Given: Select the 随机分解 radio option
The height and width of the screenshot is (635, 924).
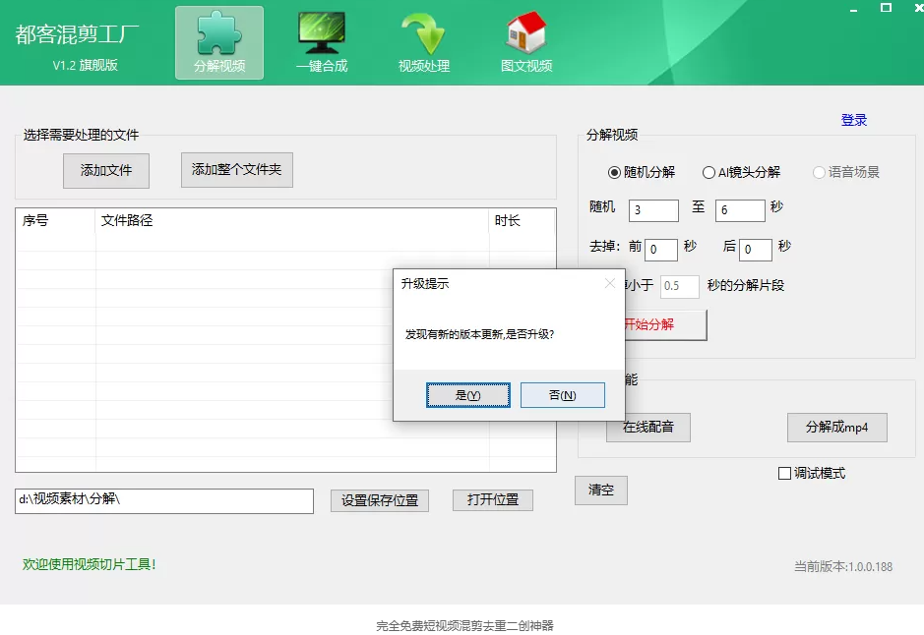Looking at the screenshot, I should pos(642,172).
